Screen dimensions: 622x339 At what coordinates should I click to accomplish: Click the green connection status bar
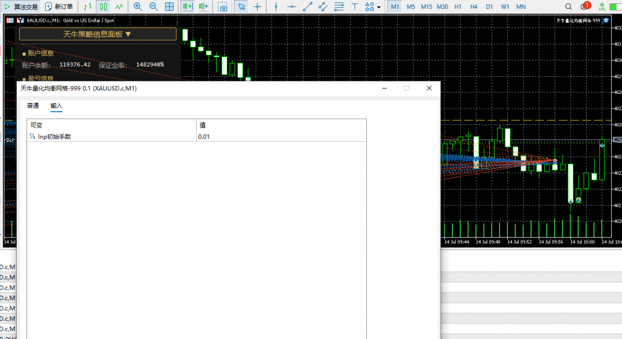(x=615, y=7)
